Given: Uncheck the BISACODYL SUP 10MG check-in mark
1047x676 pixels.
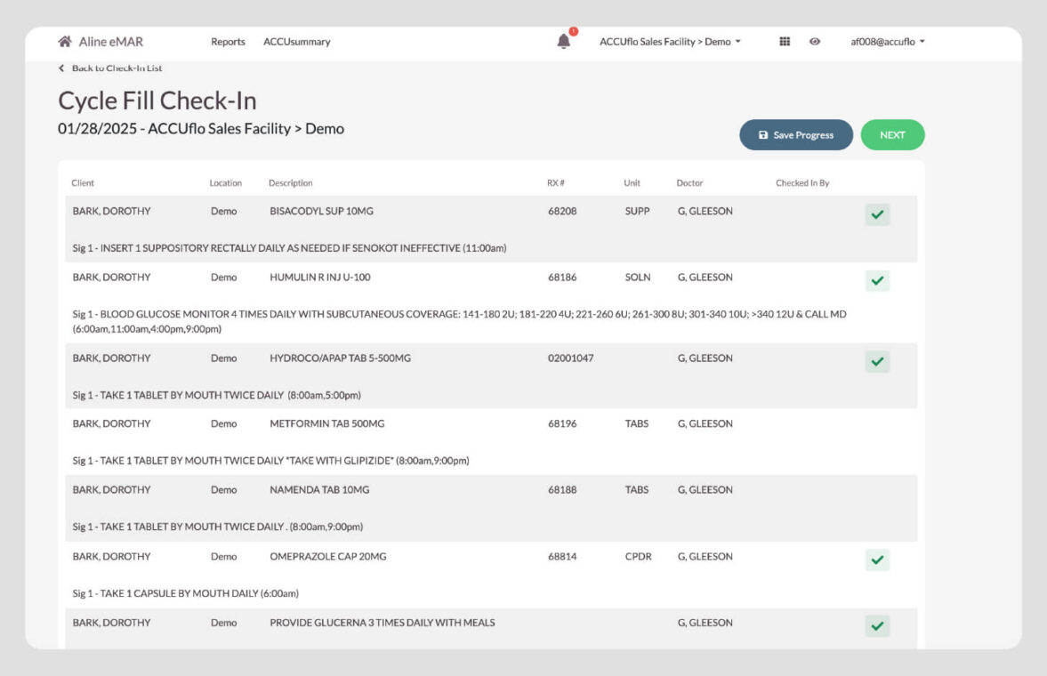Looking at the screenshot, I should (x=877, y=214).
